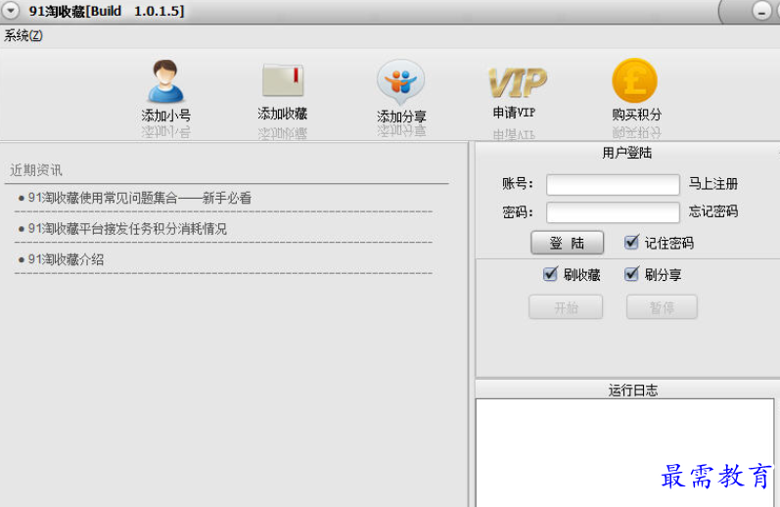Screen dimensions: 780x507
Task: Uncheck the 记住密码 checkbox
Action: coord(631,242)
